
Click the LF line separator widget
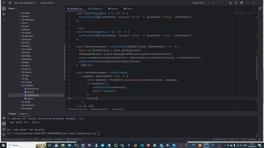coord(237,139)
